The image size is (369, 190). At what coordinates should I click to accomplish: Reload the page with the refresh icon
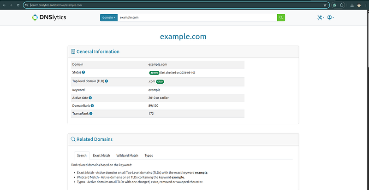pyautogui.click(x=18, y=5)
